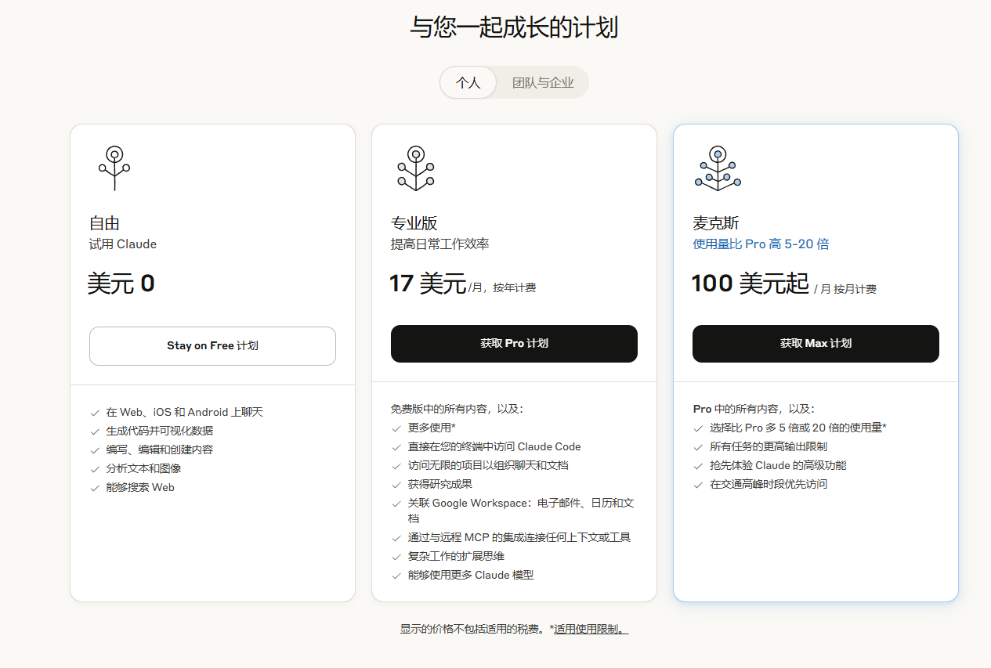Click the footer note 显示的价格不包括适用的税费

click(x=473, y=629)
